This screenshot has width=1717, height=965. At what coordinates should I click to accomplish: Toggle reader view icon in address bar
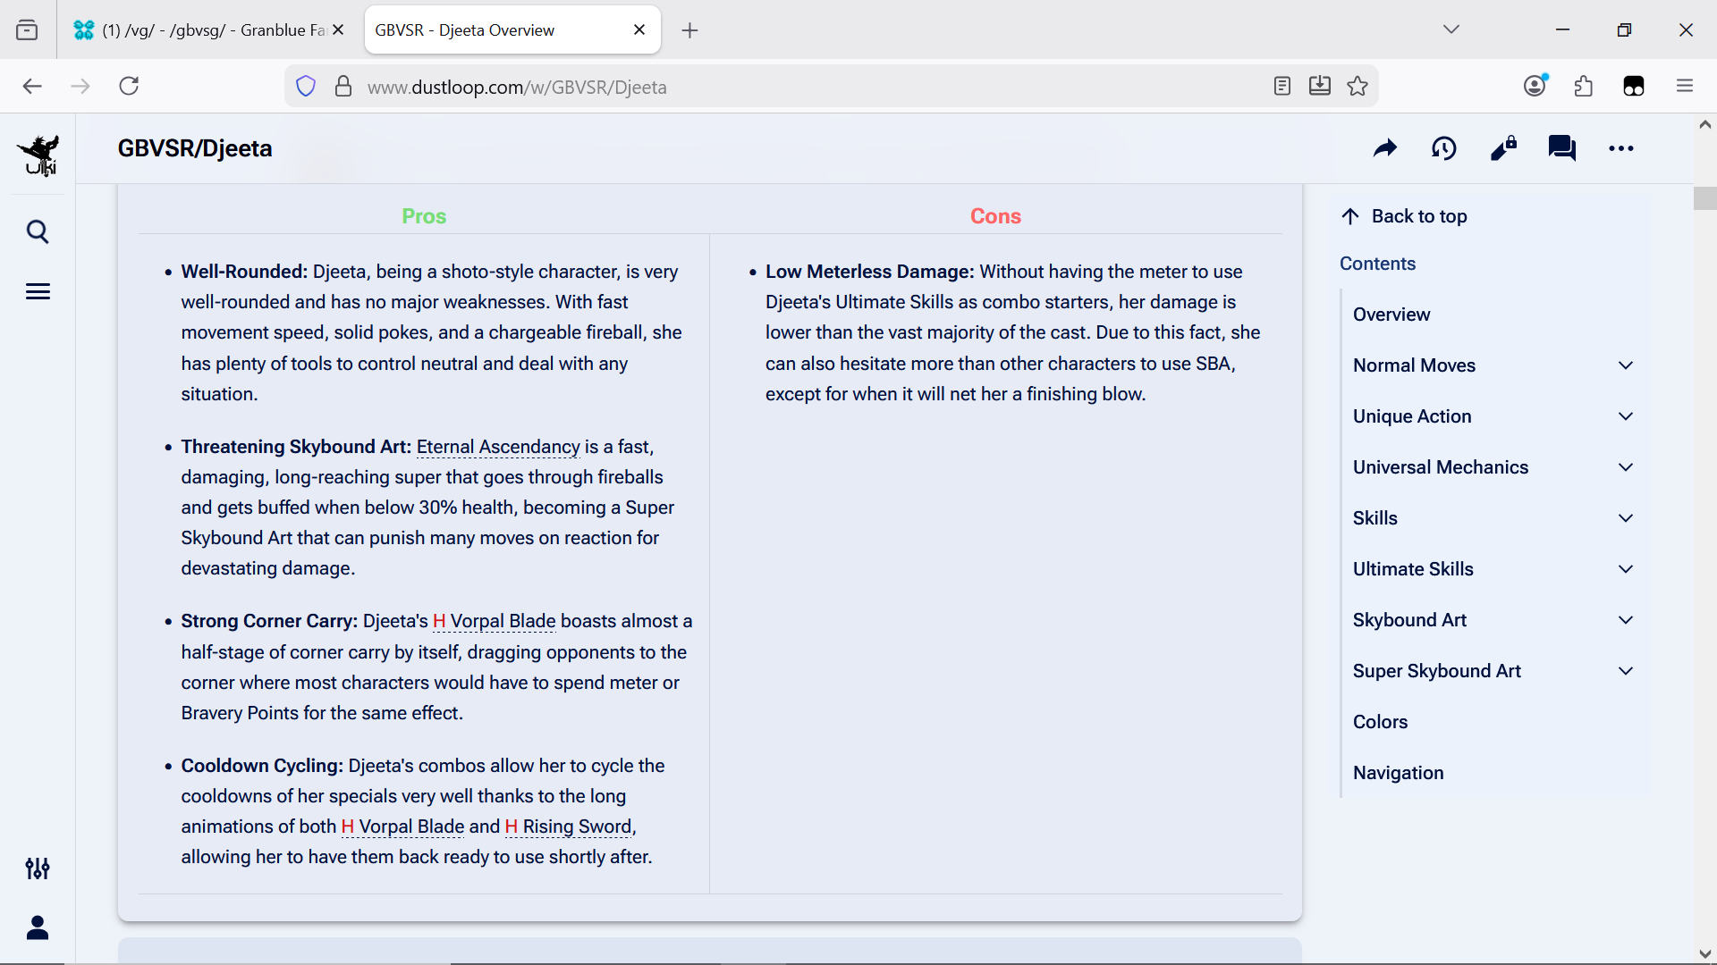[x=1281, y=87]
